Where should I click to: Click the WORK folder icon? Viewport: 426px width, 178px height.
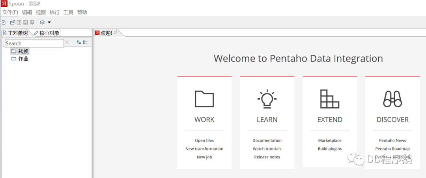[x=204, y=99]
